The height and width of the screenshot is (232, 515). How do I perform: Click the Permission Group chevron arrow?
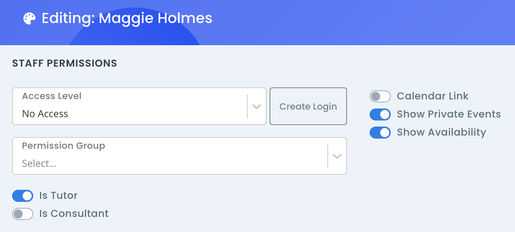tap(336, 156)
